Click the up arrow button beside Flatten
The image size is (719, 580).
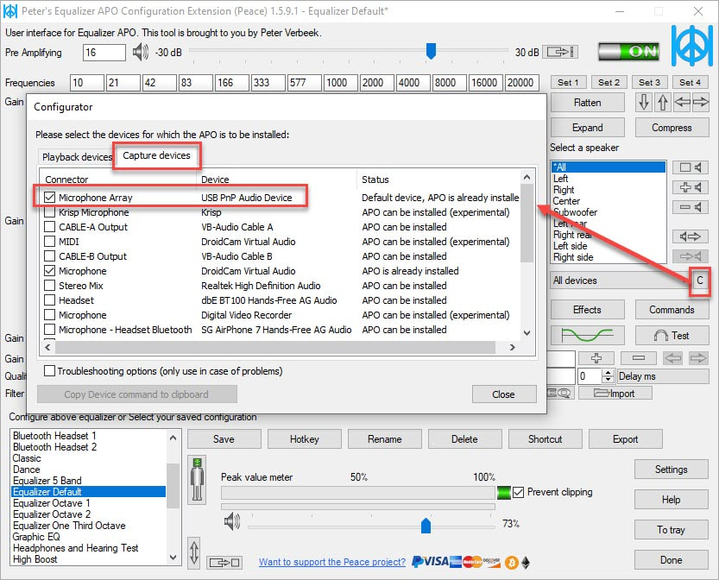click(662, 102)
